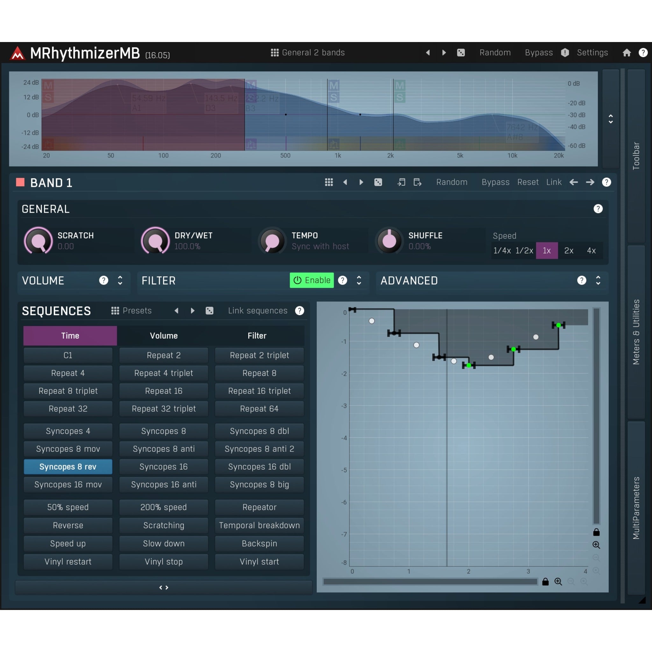Switch to the Volume sequences tab
This screenshot has width=652, height=652.
tap(164, 336)
